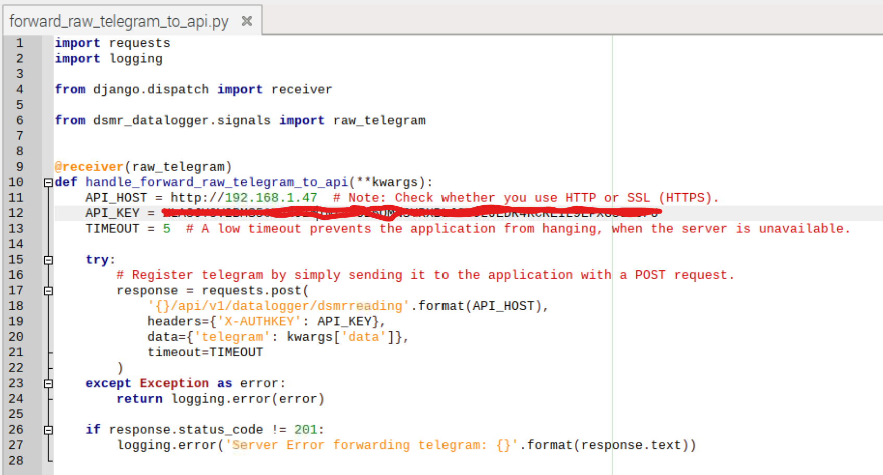Click on 'TIMEOUT = 5' assignment

click(x=128, y=229)
